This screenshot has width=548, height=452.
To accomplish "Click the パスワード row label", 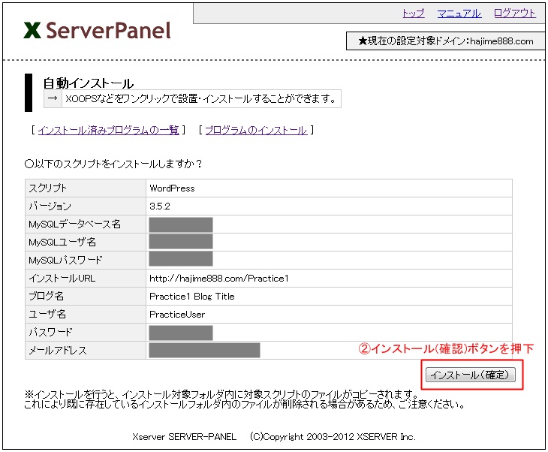I will point(50,332).
